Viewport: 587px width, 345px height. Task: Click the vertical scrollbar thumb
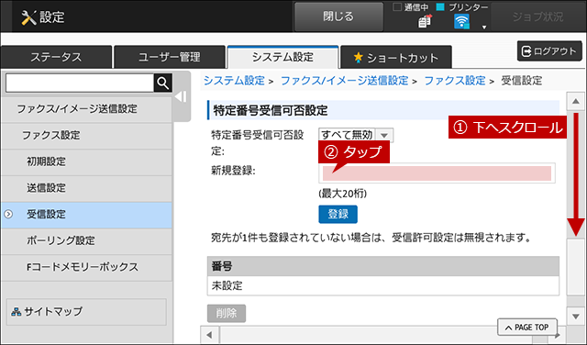click(576, 267)
